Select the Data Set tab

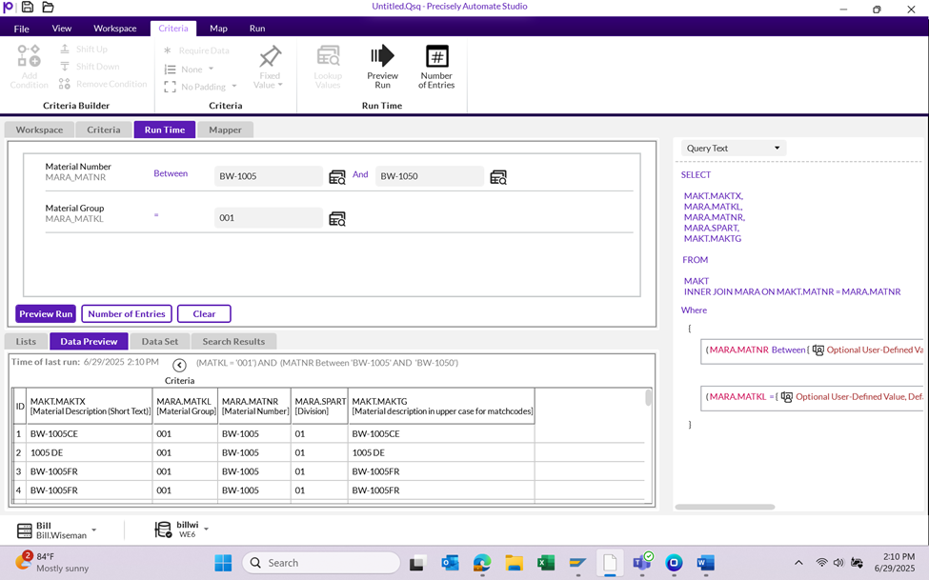159,341
